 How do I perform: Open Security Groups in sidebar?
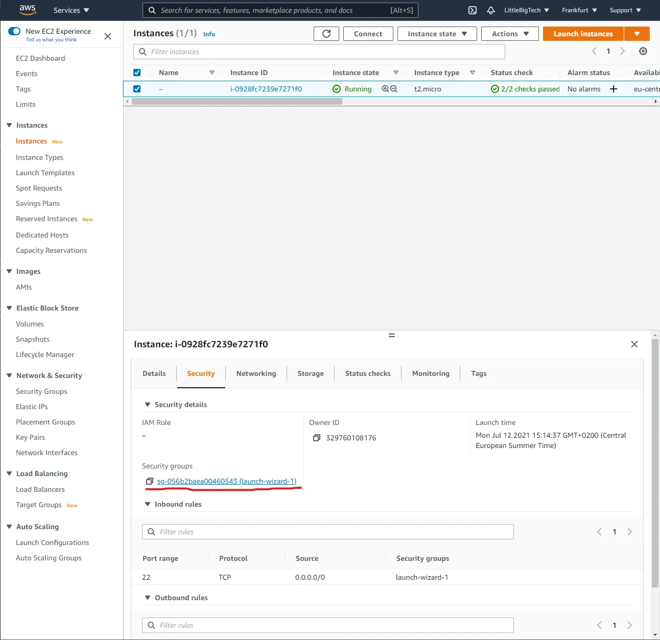point(41,391)
